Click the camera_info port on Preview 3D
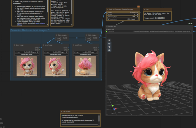 106,29
